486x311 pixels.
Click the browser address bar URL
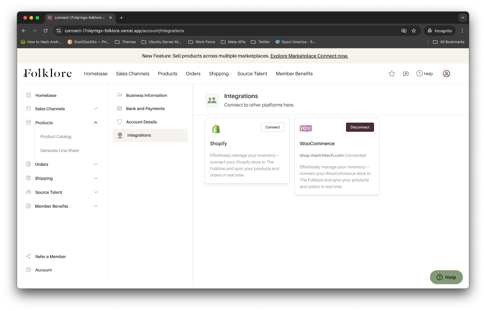coord(124,31)
